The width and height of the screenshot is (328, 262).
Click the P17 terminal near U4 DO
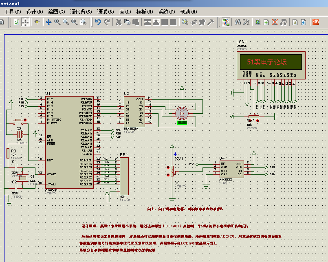(266, 174)
